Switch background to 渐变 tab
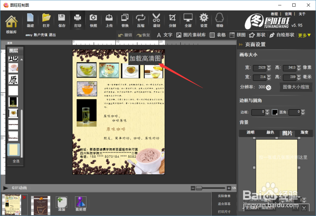This screenshot has height=216, width=316. coord(304,132)
